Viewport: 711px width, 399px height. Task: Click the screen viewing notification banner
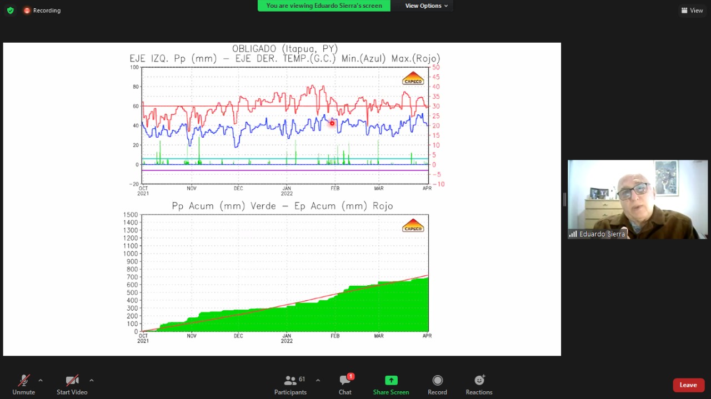coord(324,6)
